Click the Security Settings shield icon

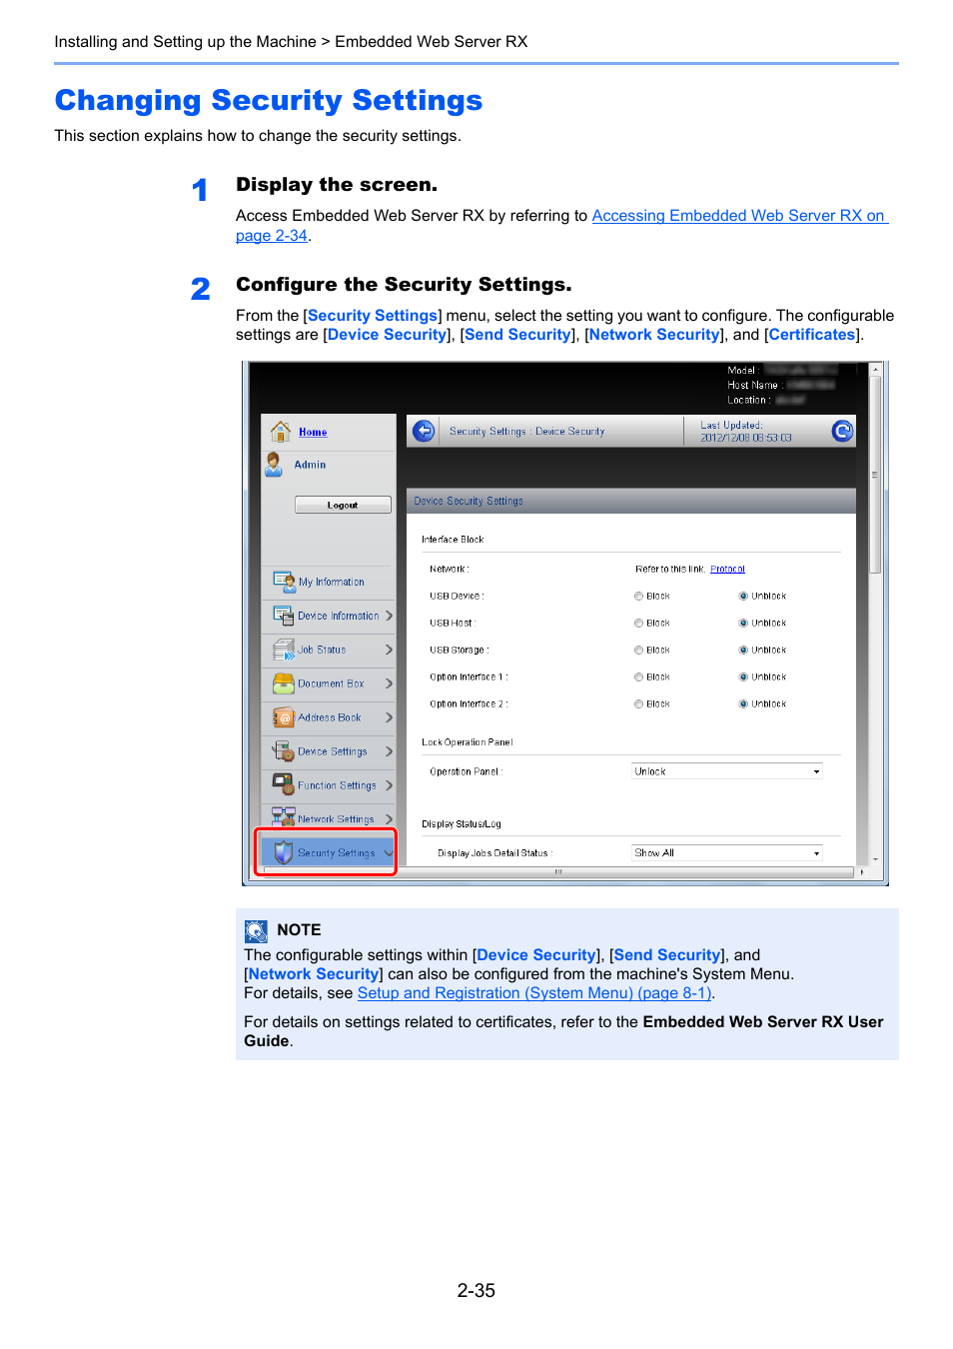tap(284, 852)
